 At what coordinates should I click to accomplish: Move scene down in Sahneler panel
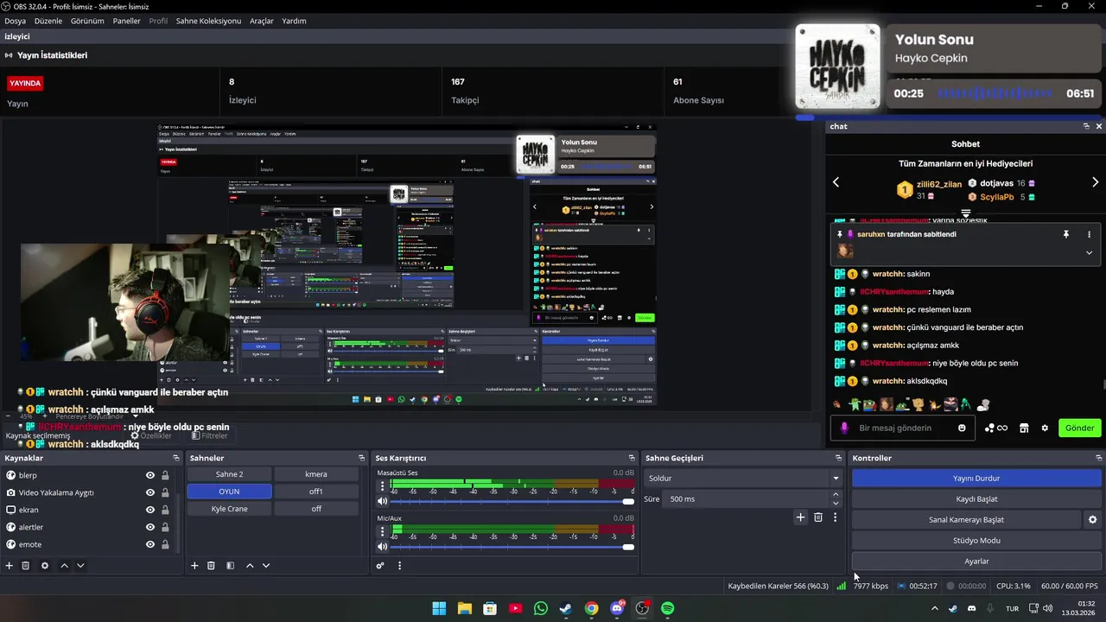[x=266, y=566]
